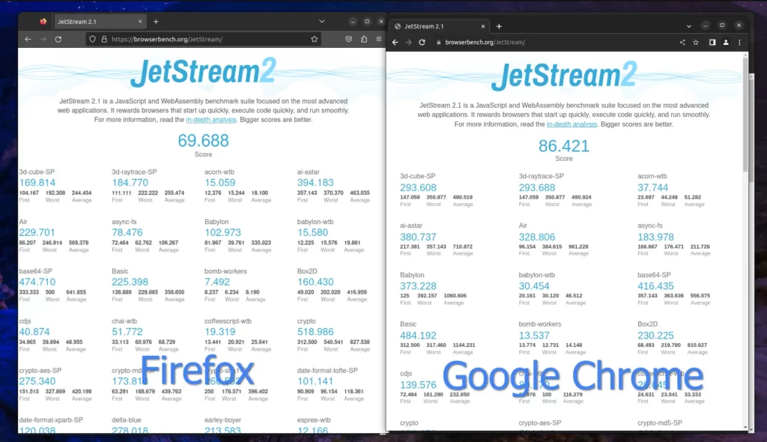The width and height of the screenshot is (767, 442).
Task: Open in-depth analysis link in Chrome
Action: click(572, 124)
